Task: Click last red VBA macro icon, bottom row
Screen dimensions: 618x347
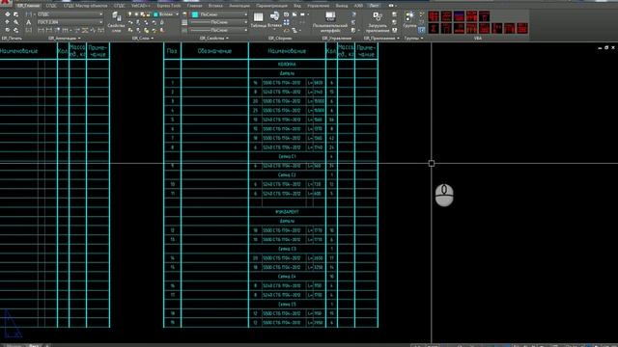Action: coord(522,28)
